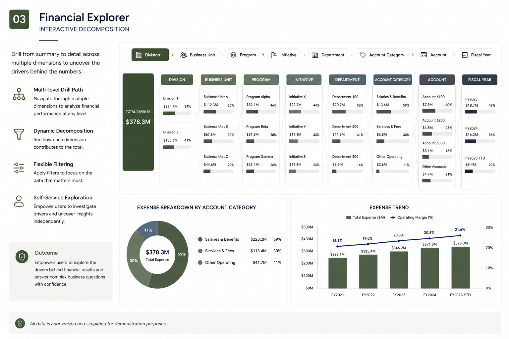Click the people icon beside Business Unit
The height and width of the screenshot is (339, 509).
pos(183,55)
